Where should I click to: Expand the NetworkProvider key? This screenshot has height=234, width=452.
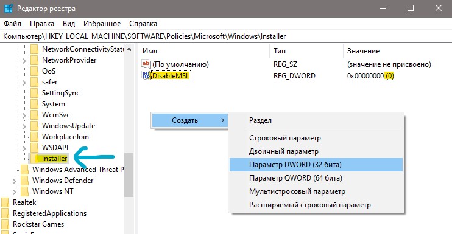(x=24, y=61)
